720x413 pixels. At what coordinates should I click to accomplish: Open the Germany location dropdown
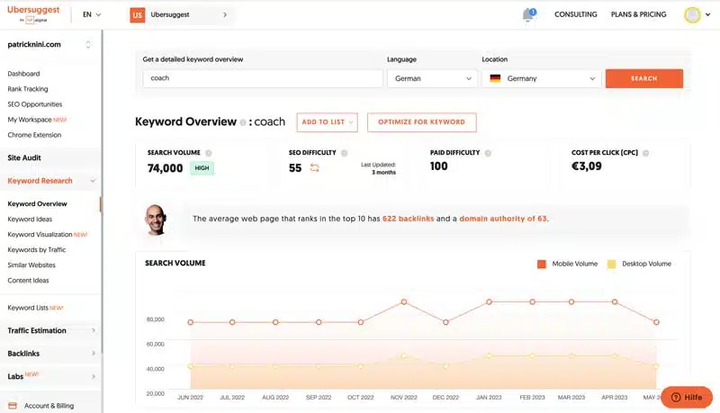point(542,78)
